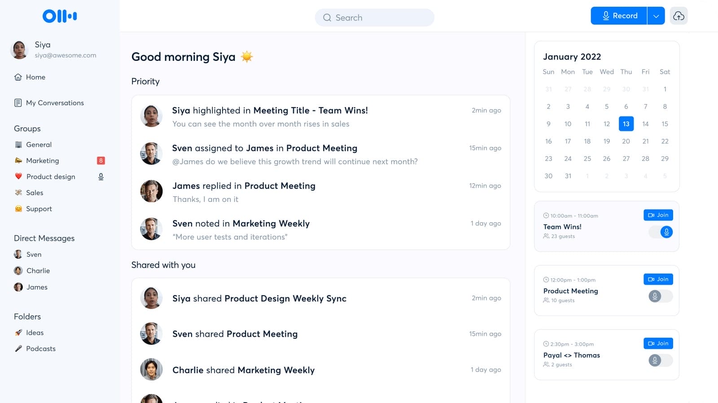
Task: Open the Marketing group with 8 unread
Action: coord(43,160)
